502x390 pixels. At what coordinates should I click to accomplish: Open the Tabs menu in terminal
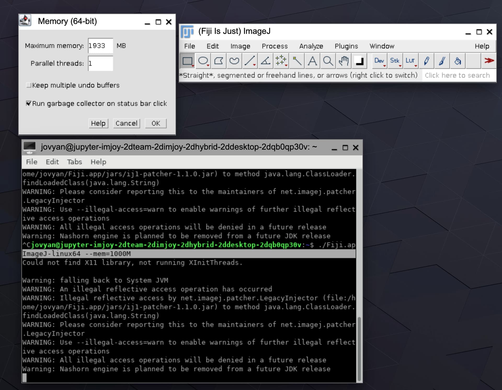click(x=74, y=162)
